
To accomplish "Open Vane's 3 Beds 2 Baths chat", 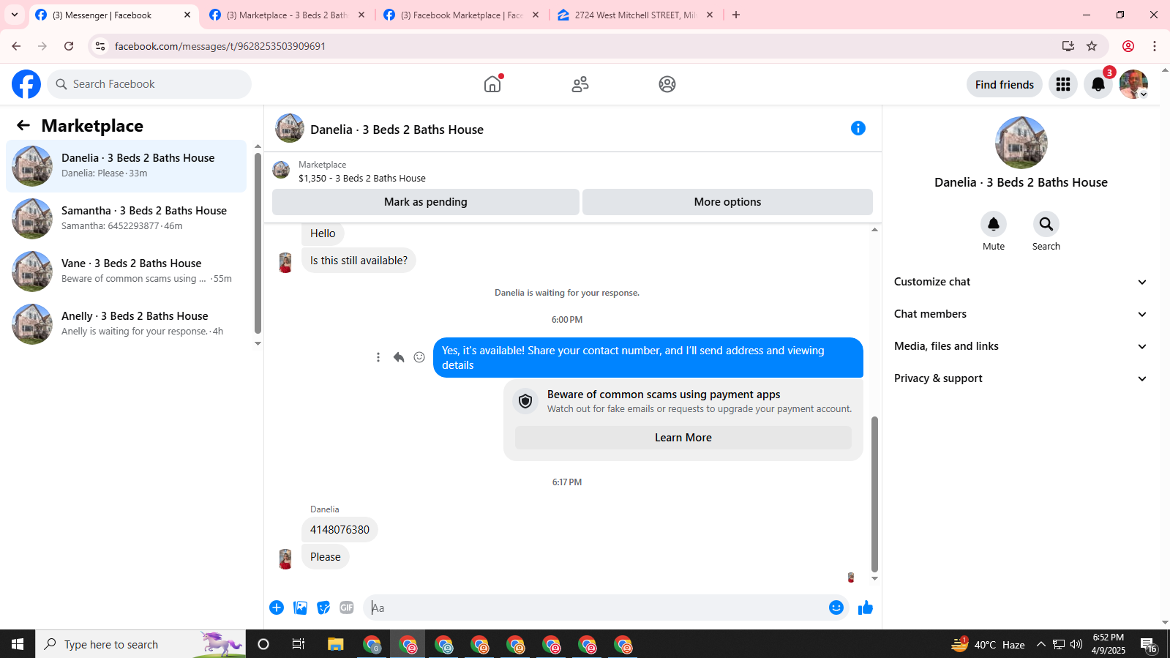I will pyautogui.click(x=127, y=271).
